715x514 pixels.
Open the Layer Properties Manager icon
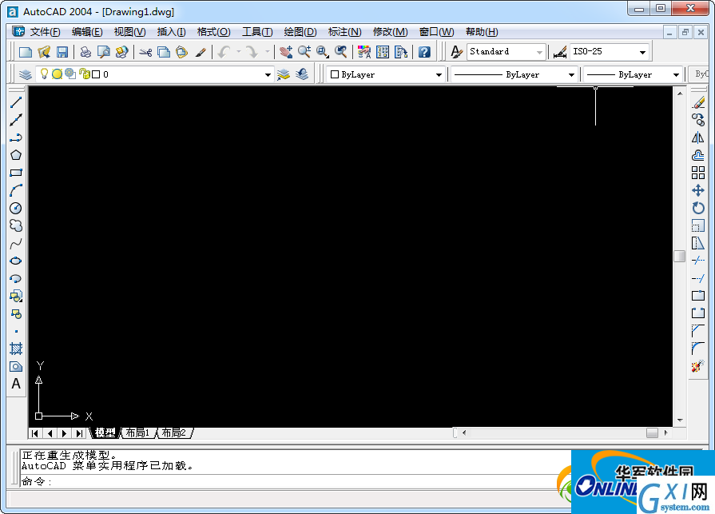point(26,74)
